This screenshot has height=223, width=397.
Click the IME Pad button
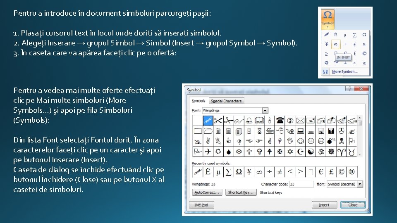(201, 205)
